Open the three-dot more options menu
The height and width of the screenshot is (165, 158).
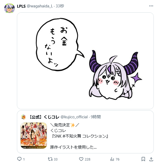pos(151,6)
